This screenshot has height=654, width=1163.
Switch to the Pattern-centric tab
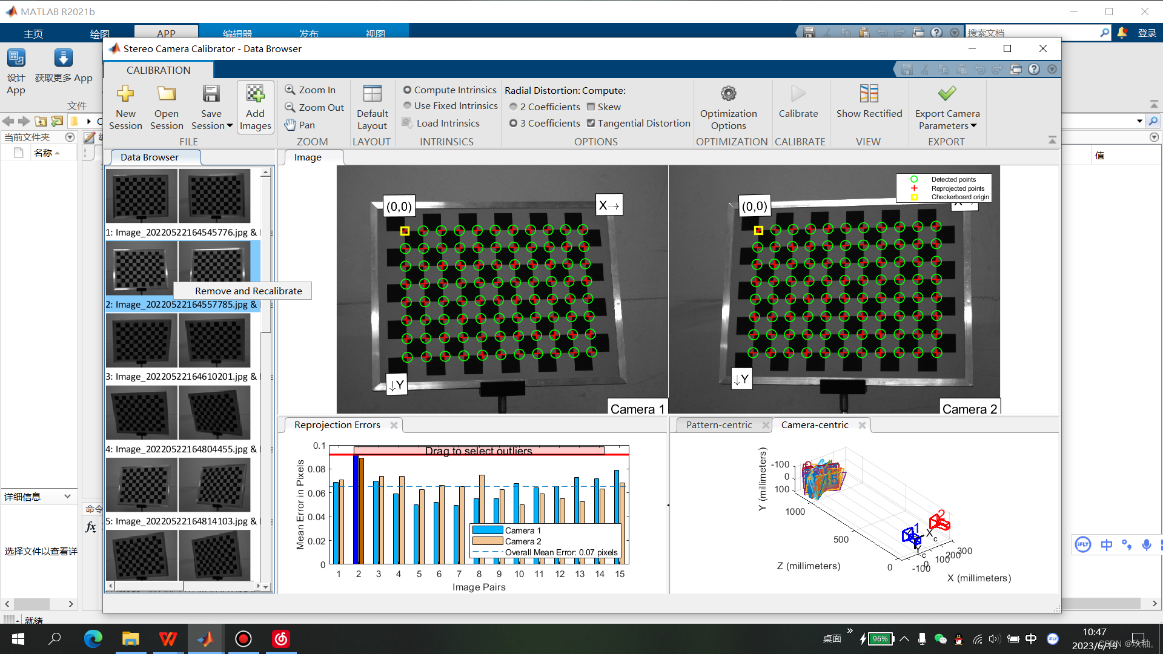[719, 425]
